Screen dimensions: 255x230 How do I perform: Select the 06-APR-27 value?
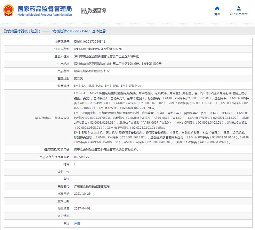pyautogui.click(x=82, y=157)
